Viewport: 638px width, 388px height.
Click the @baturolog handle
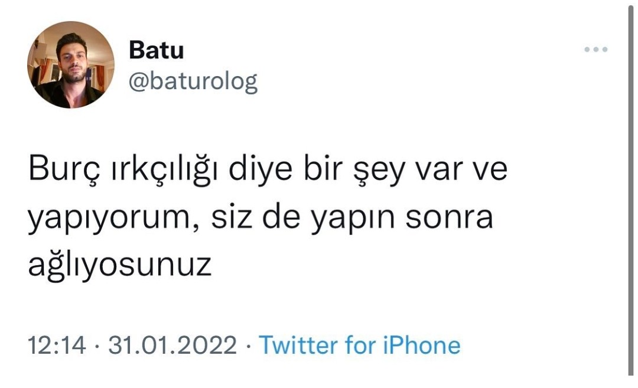click(193, 81)
